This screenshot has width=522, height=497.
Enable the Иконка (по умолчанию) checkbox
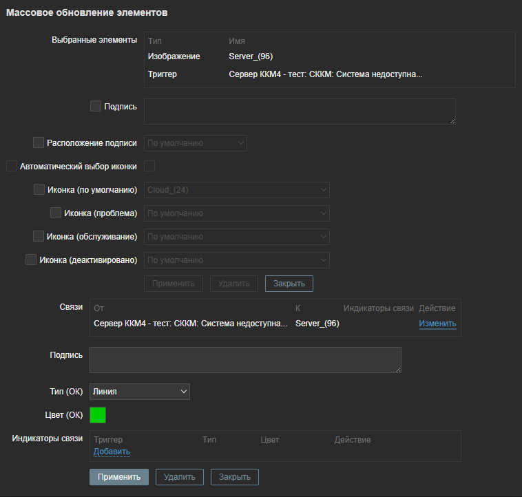39,189
